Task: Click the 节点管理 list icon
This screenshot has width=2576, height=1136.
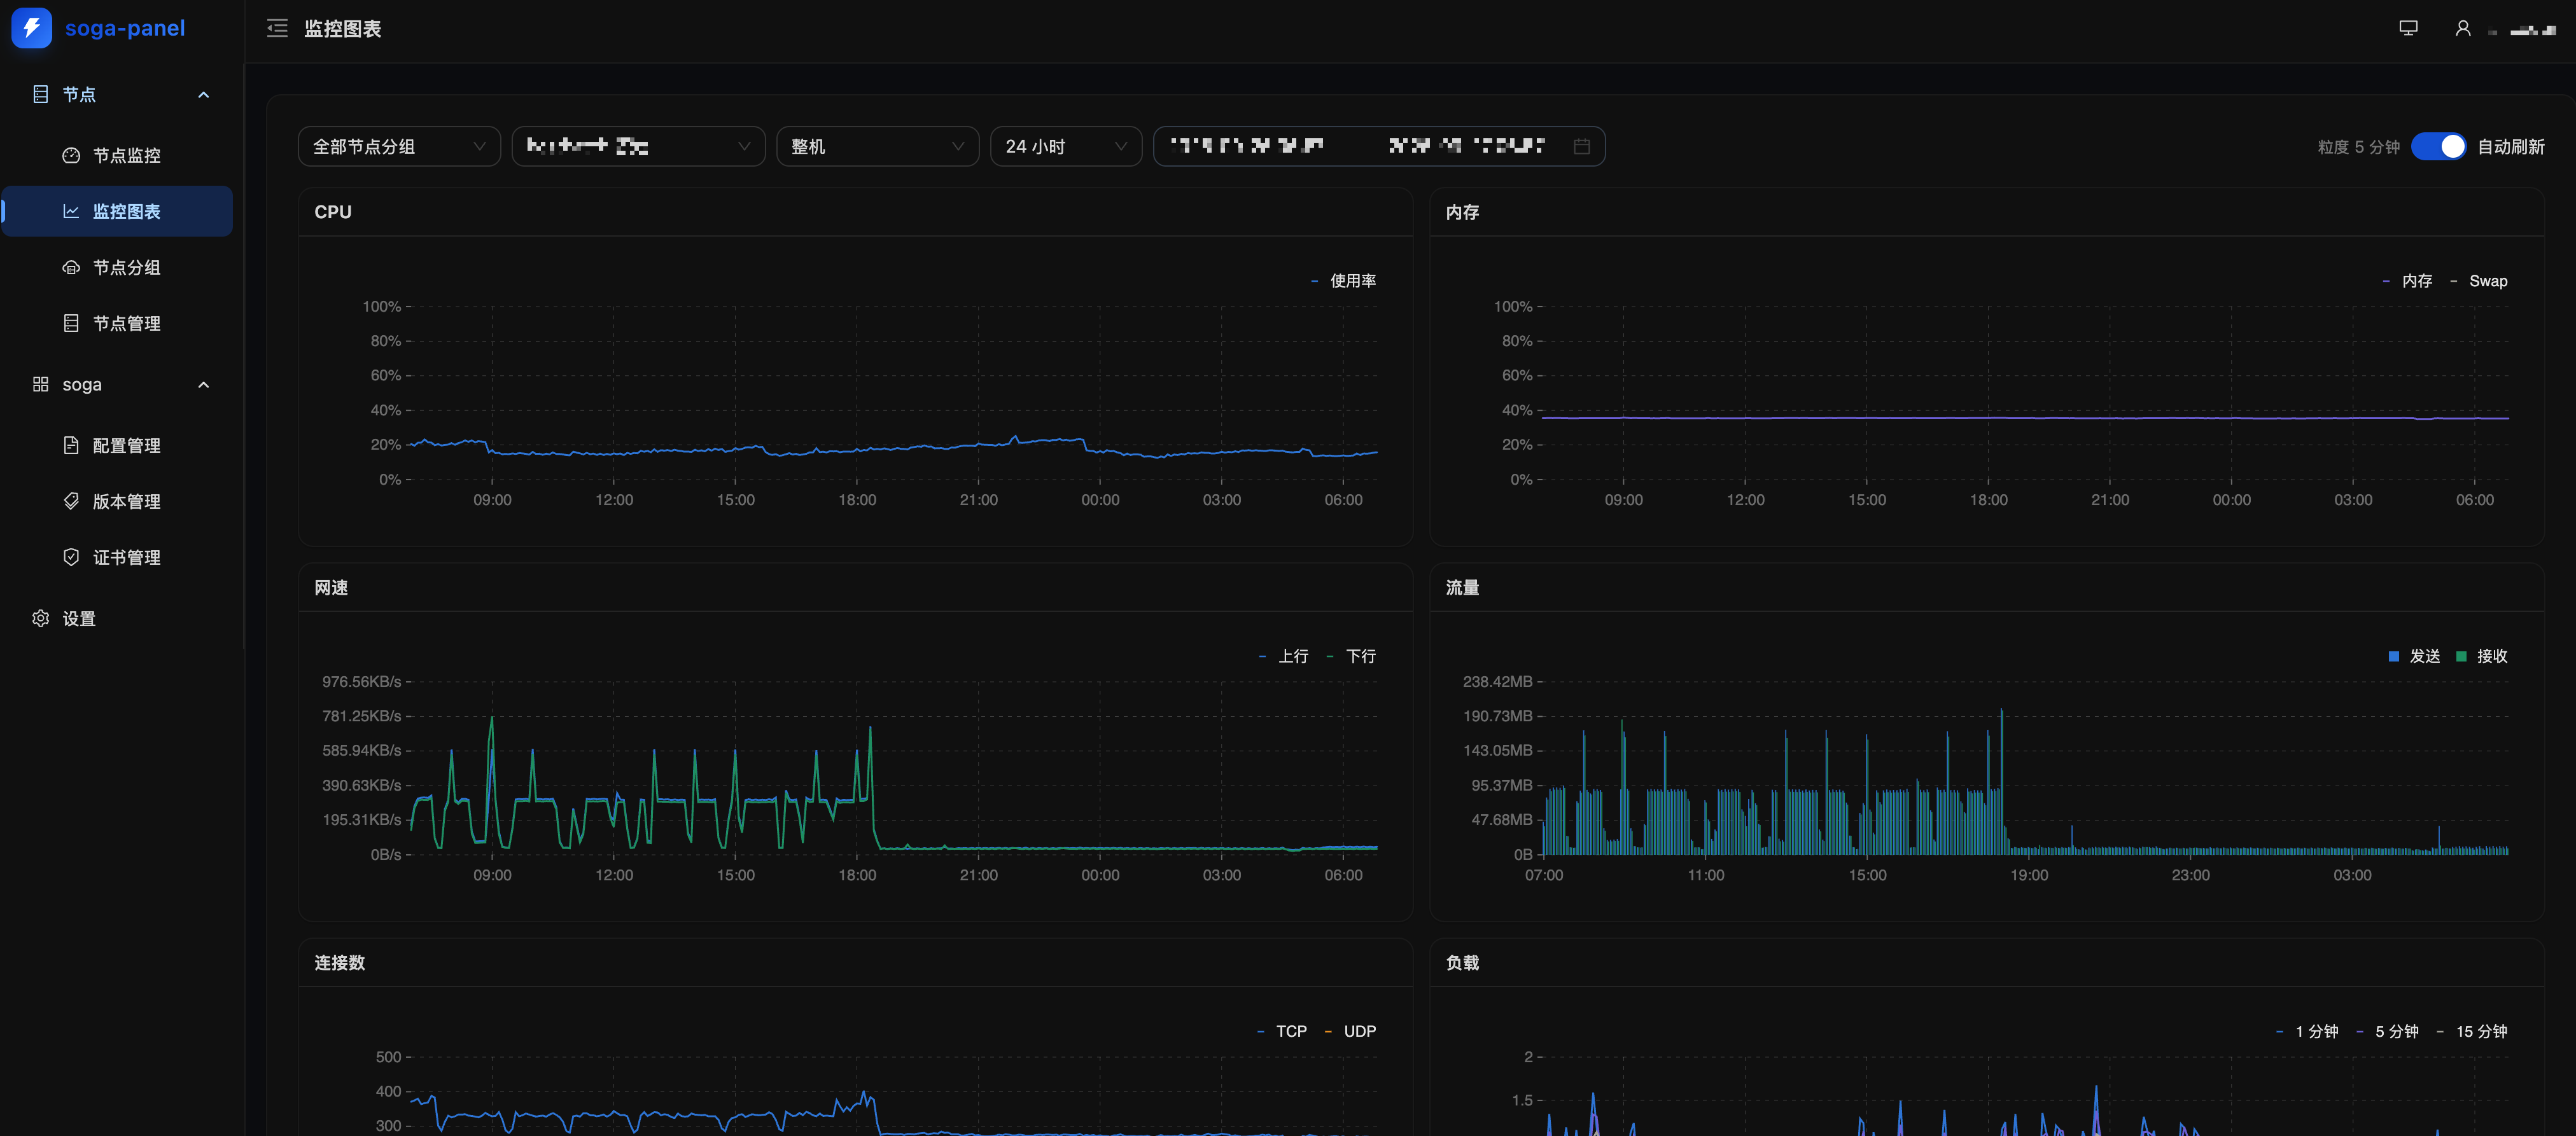Action: click(71, 324)
